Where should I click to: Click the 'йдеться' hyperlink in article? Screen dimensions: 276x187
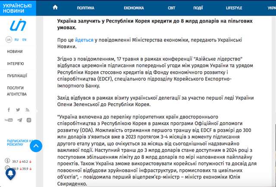[x=84, y=39]
